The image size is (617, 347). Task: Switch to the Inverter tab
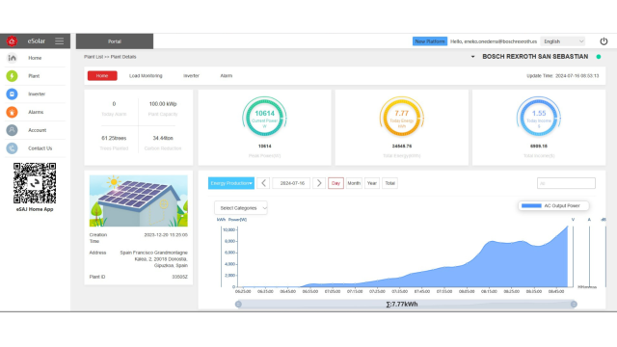tap(191, 76)
